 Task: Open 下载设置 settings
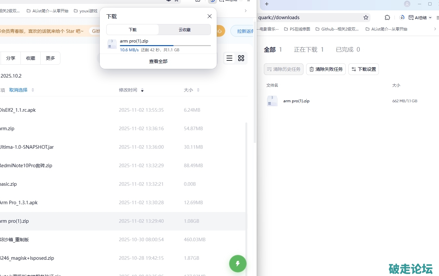tap(364, 69)
